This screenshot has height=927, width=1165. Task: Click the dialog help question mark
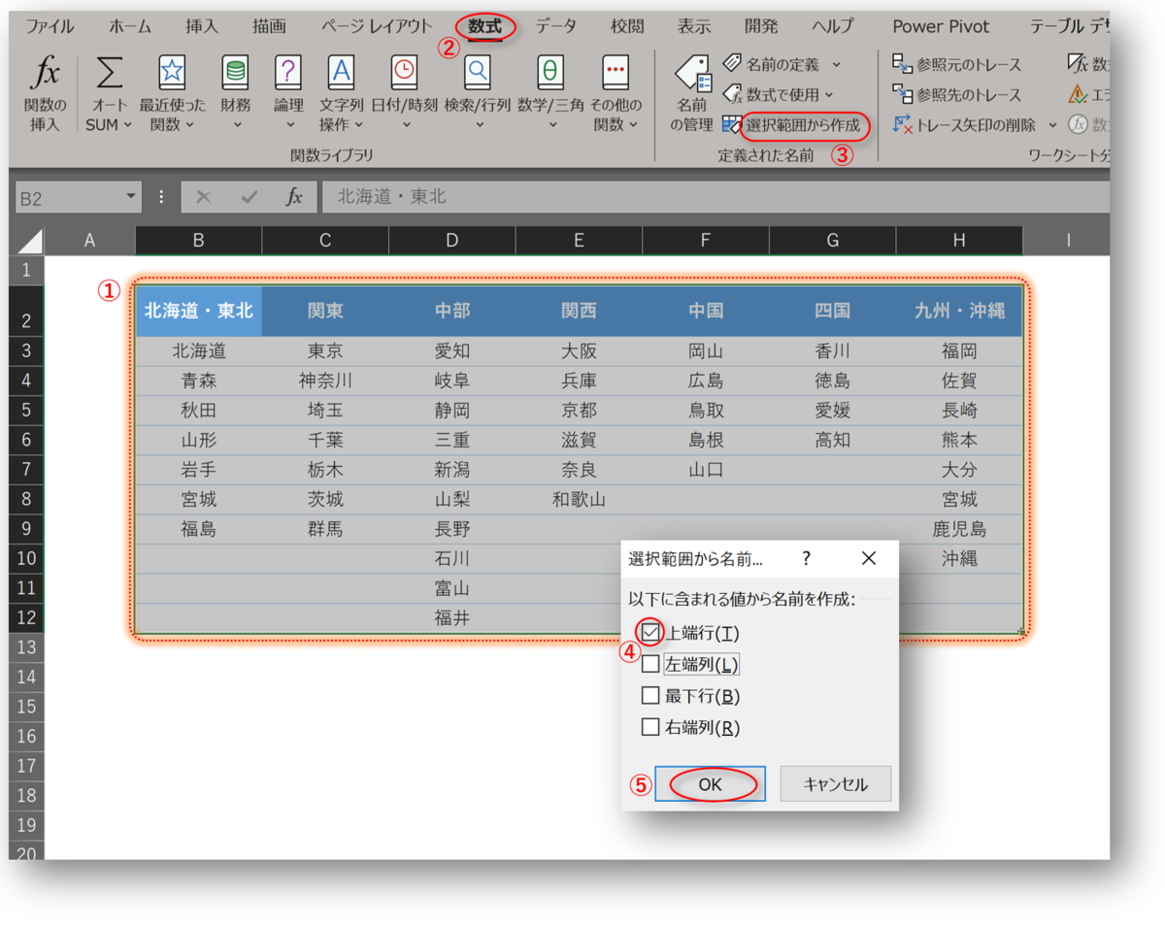tap(806, 558)
